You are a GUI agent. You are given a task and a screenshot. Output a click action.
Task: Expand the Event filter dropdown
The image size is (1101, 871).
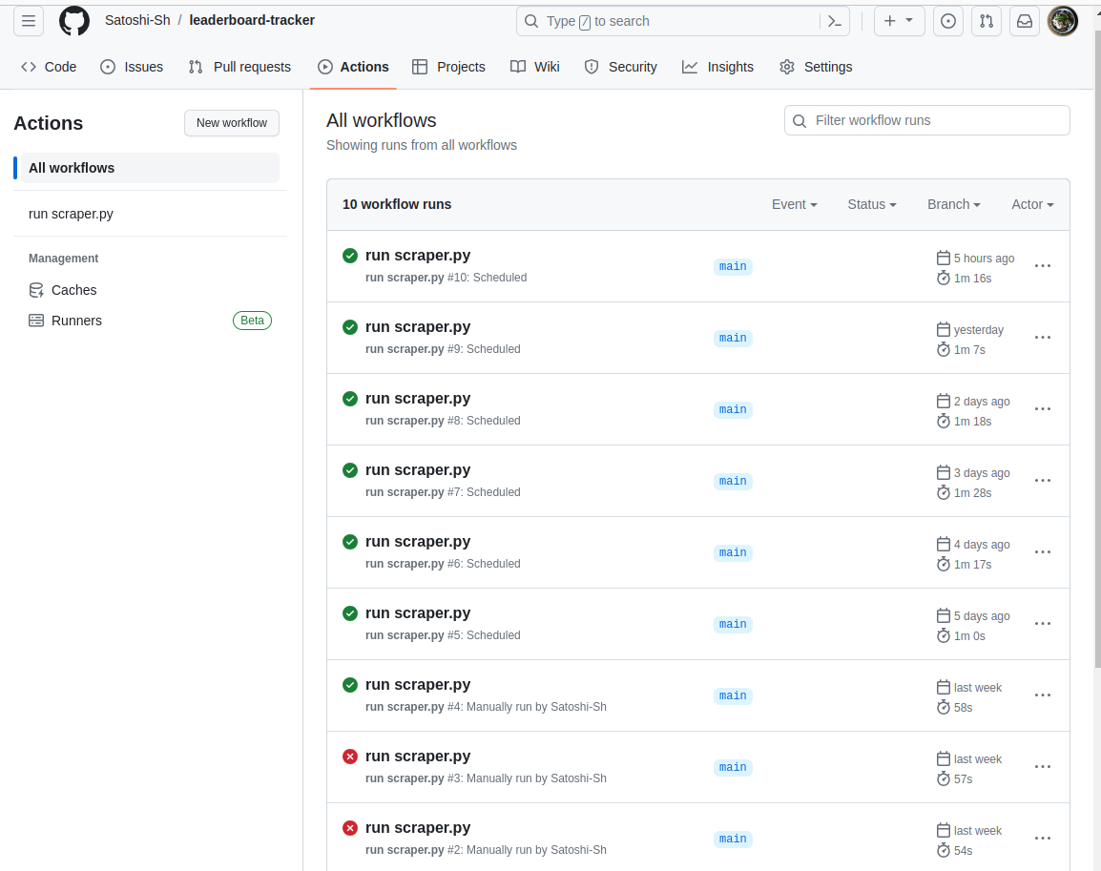click(x=794, y=204)
